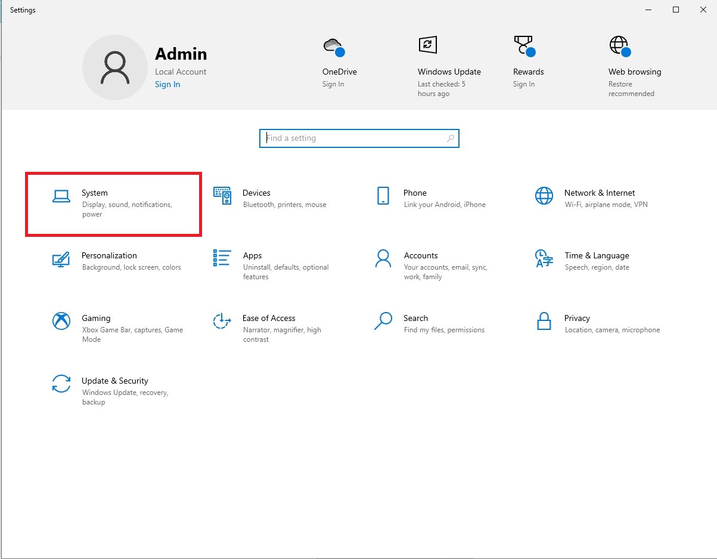Click the Sign In link under Admin
This screenshot has width=717, height=559.
click(x=167, y=85)
